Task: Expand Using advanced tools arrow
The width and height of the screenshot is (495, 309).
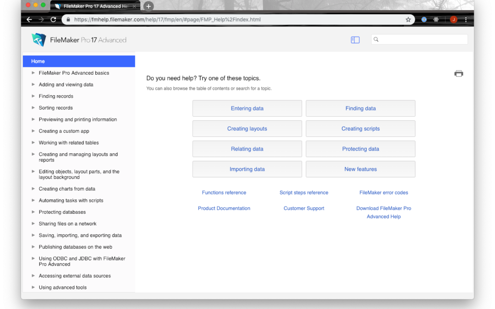Action: [33, 287]
